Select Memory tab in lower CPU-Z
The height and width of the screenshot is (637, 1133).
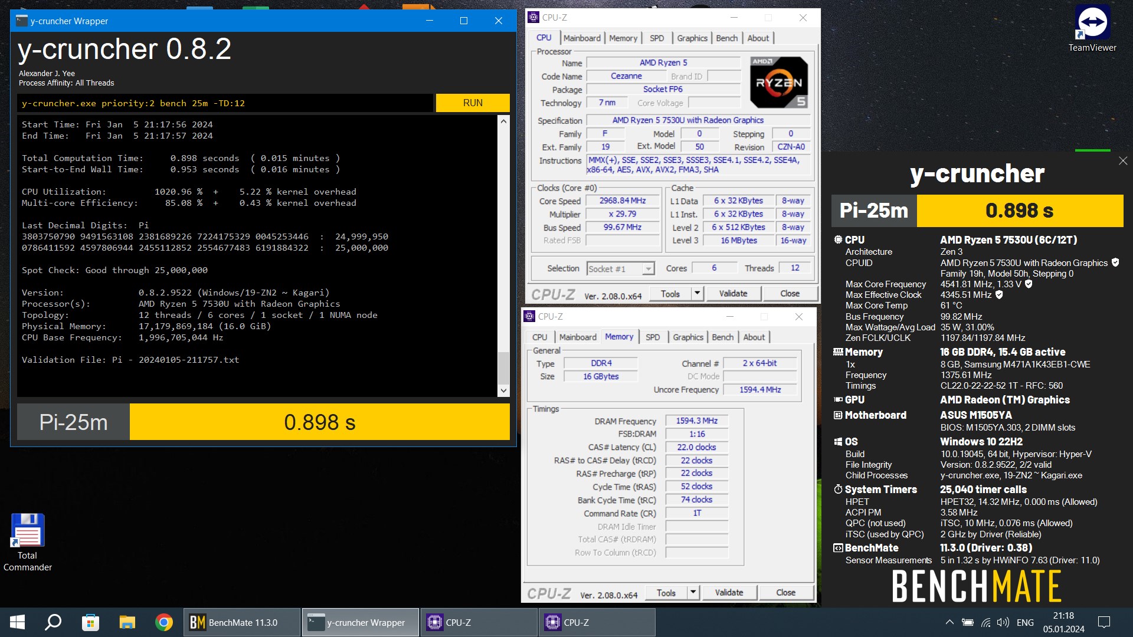click(x=619, y=337)
